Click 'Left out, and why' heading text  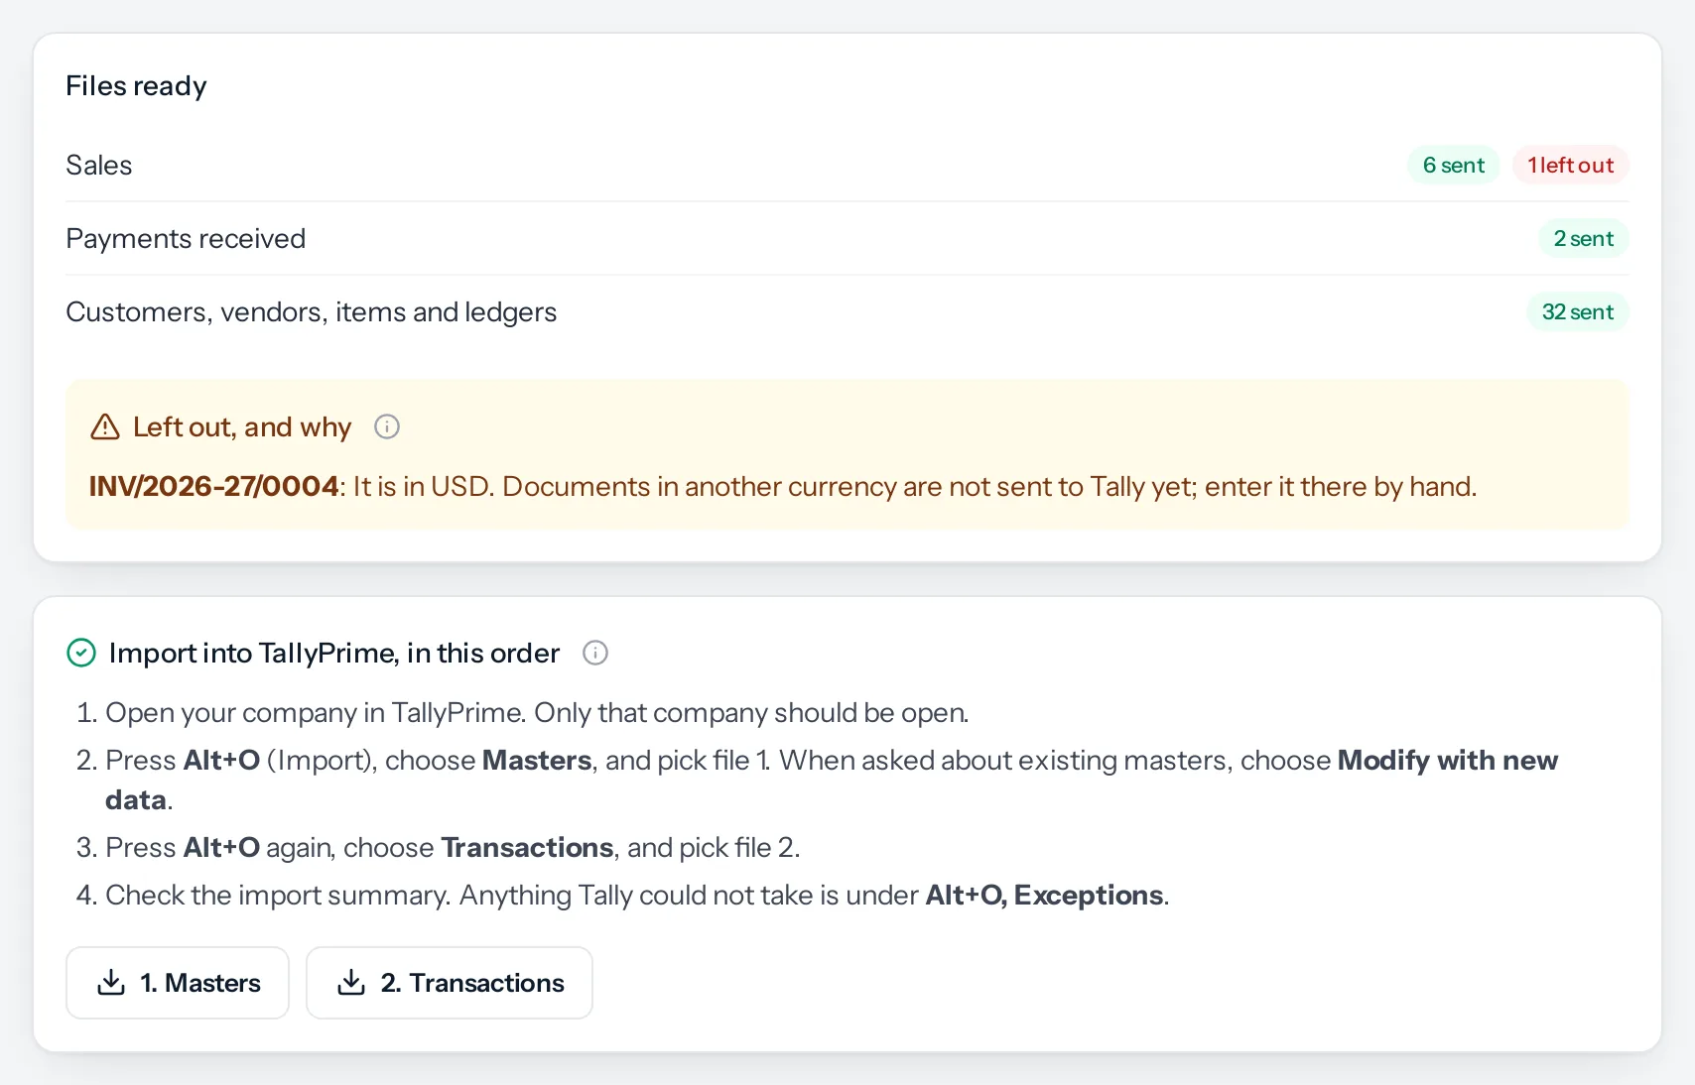242,426
